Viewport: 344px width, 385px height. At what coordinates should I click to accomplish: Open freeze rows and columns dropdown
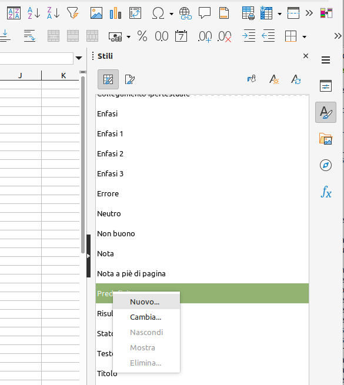click(x=279, y=14)
